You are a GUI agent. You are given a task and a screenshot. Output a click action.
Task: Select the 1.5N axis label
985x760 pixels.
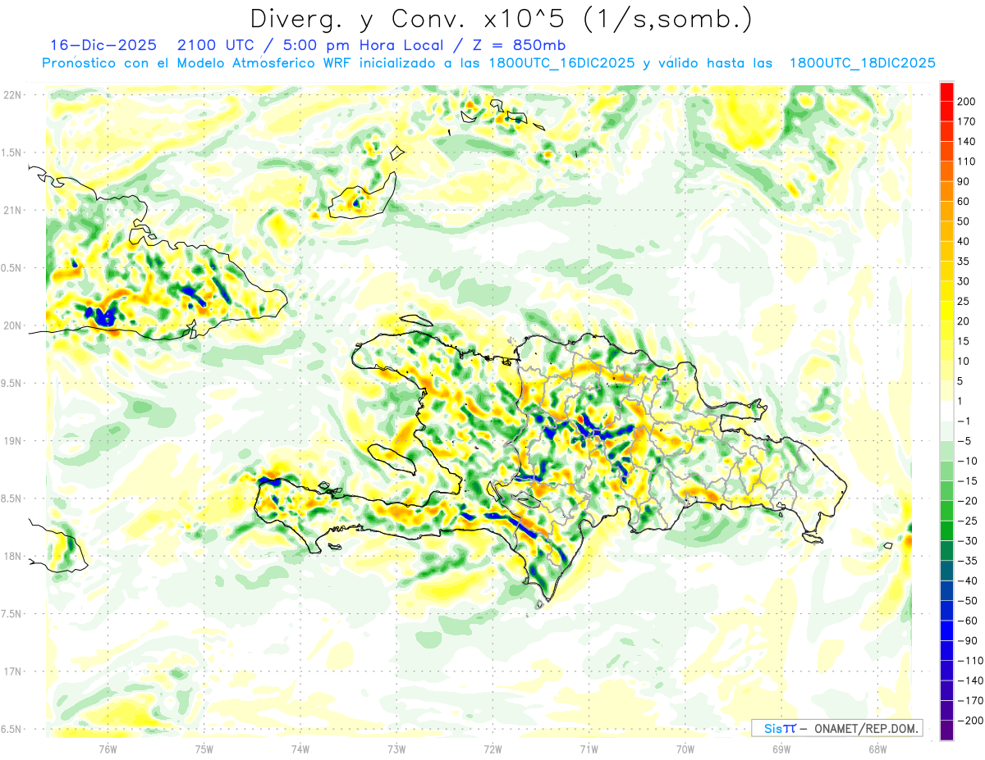point(12,152)
